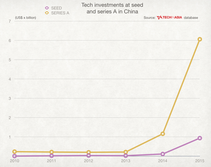This screenshot has height=167, width=211.
Task: Select the Seed 2015 data point
Action: coord(200,138)
